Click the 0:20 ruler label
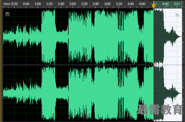Screen dimensions: 185x122 14,4
